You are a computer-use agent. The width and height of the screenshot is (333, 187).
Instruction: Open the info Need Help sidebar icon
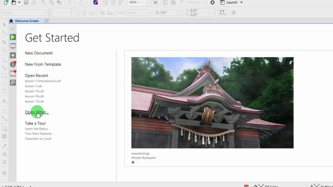(x=12, y=64)
